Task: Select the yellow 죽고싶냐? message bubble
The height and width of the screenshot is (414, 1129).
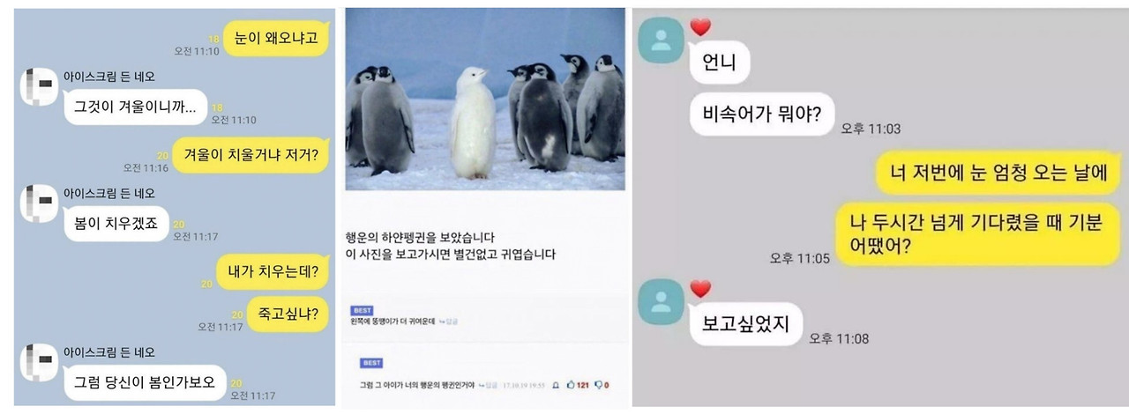Action: [288, 314]
